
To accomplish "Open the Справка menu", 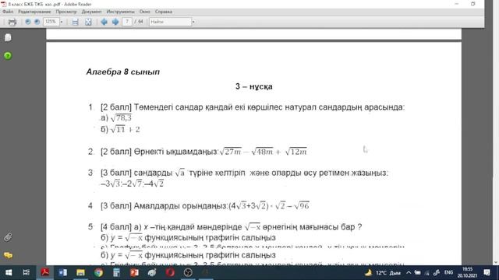I will tap(164, 12).
